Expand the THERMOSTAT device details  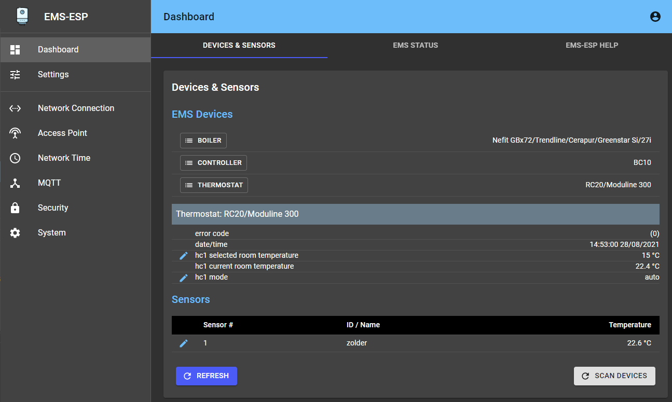tap(214, 185)
